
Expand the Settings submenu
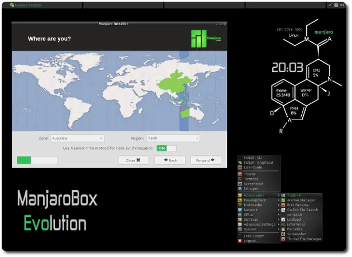(259, 220)
